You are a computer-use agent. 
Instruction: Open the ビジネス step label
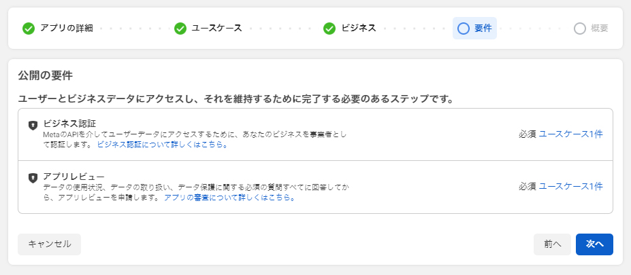(x=359, y=29)
